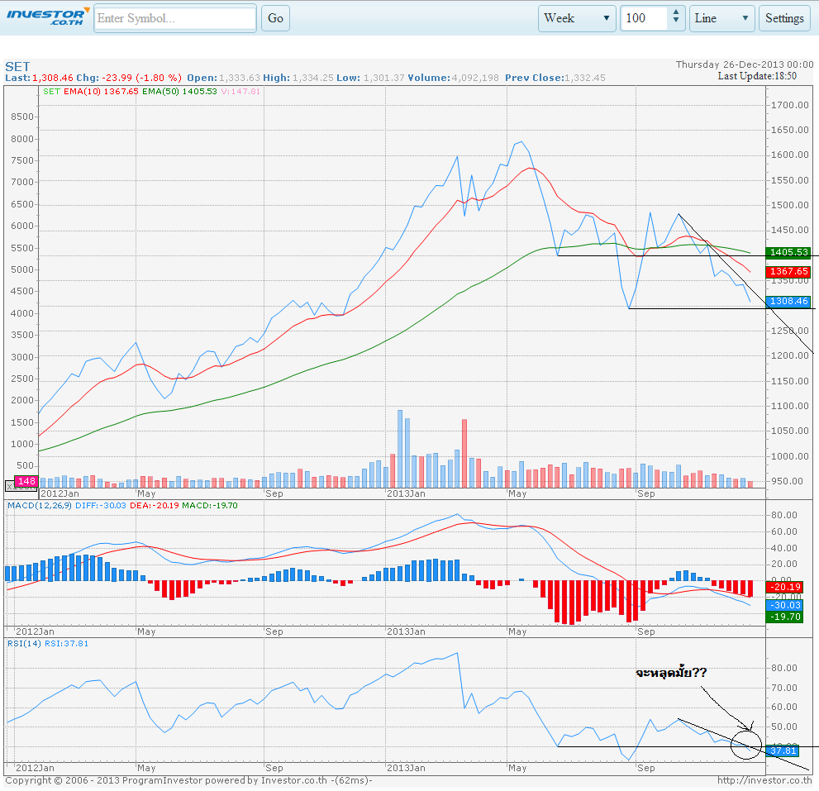Click the 8500 volume axis label

(x=22, y=117)
